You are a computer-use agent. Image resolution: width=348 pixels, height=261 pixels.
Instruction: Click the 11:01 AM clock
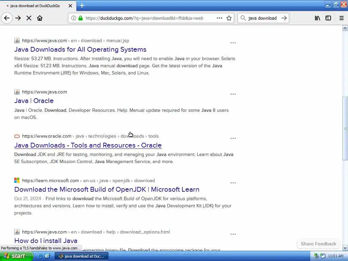click(335, 256)
